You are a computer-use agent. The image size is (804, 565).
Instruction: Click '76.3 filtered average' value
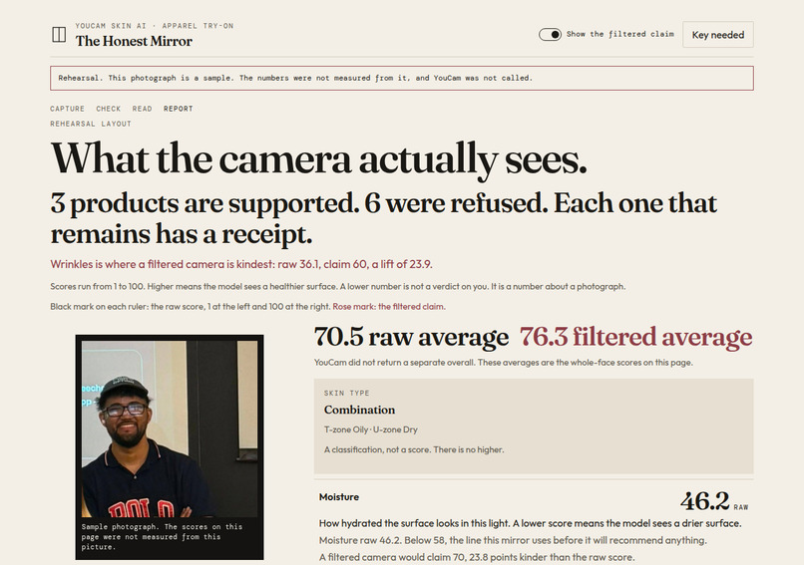point(635,338)
